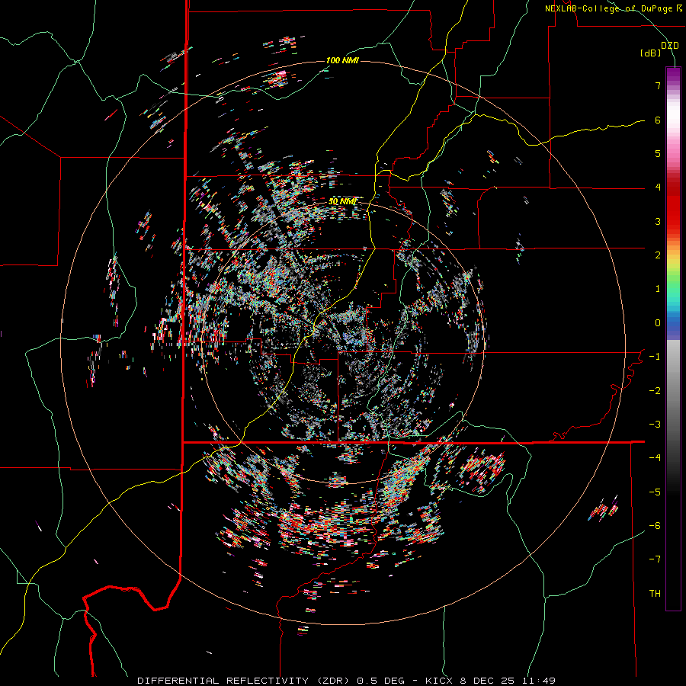686x686 pixels.
Task: Click the TH label on the legend
Action: coord(655,594)
